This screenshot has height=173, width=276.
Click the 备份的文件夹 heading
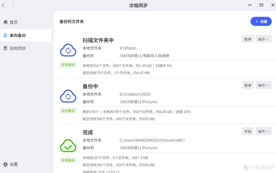72,22
